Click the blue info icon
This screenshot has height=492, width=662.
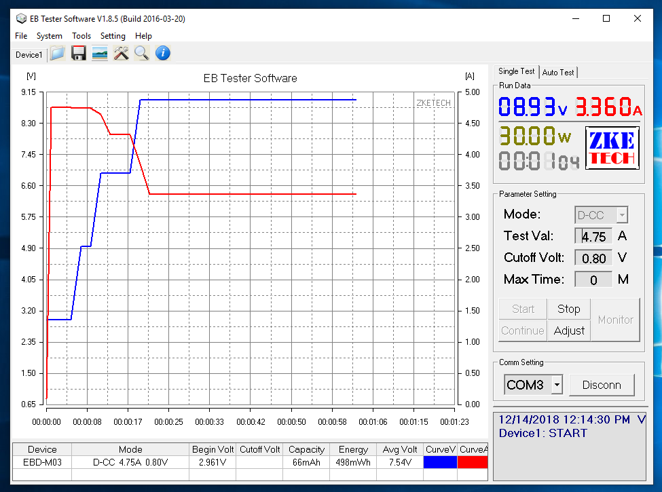coord(163,54)
